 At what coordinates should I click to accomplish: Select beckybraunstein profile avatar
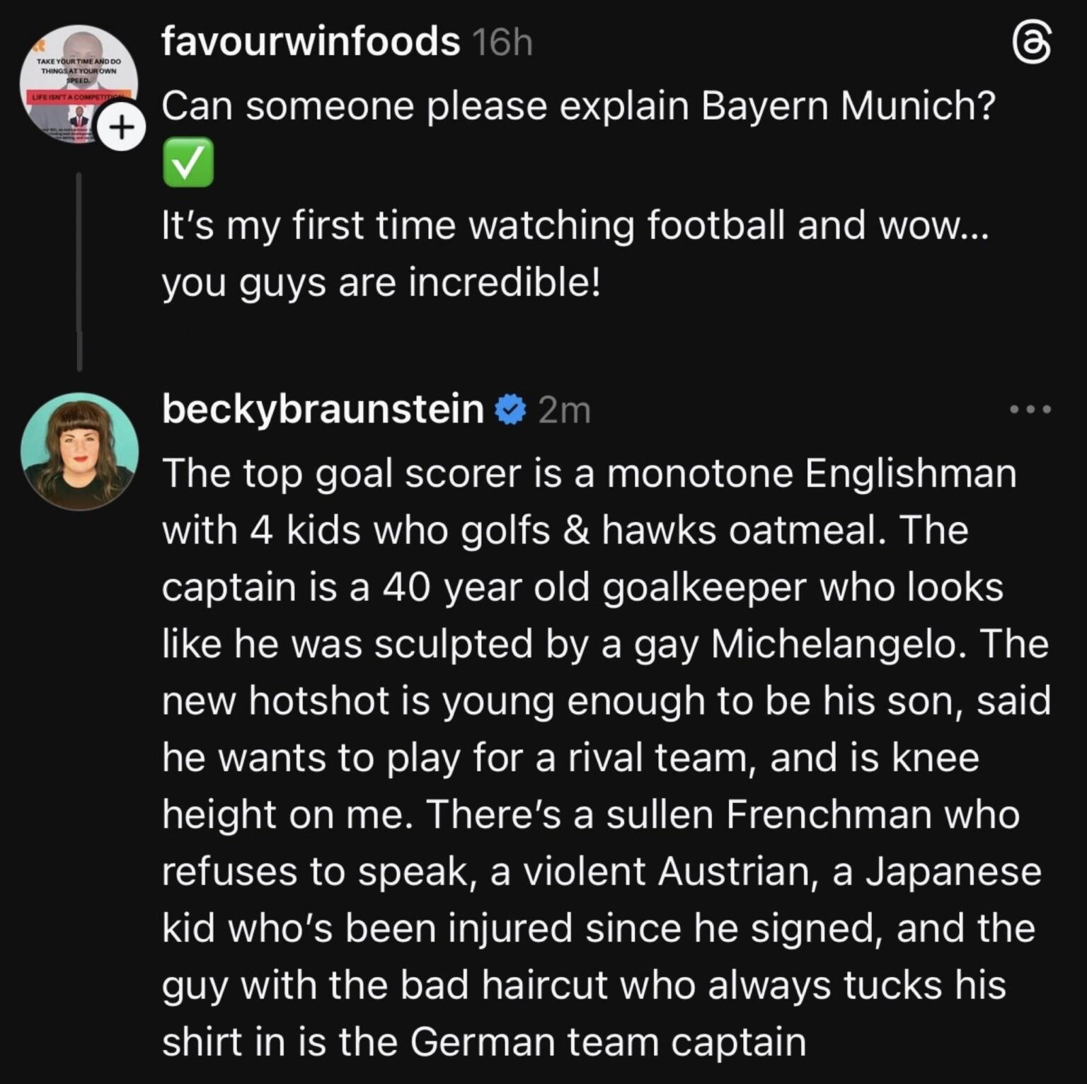point(81,453)
